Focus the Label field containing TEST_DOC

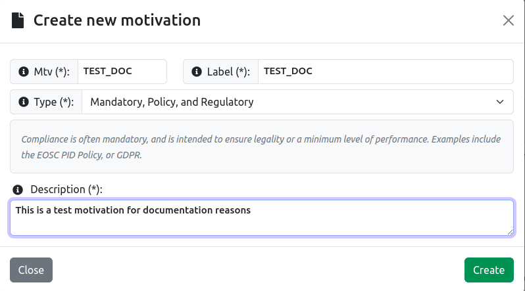pyautogui.click(x=386, y=72)
